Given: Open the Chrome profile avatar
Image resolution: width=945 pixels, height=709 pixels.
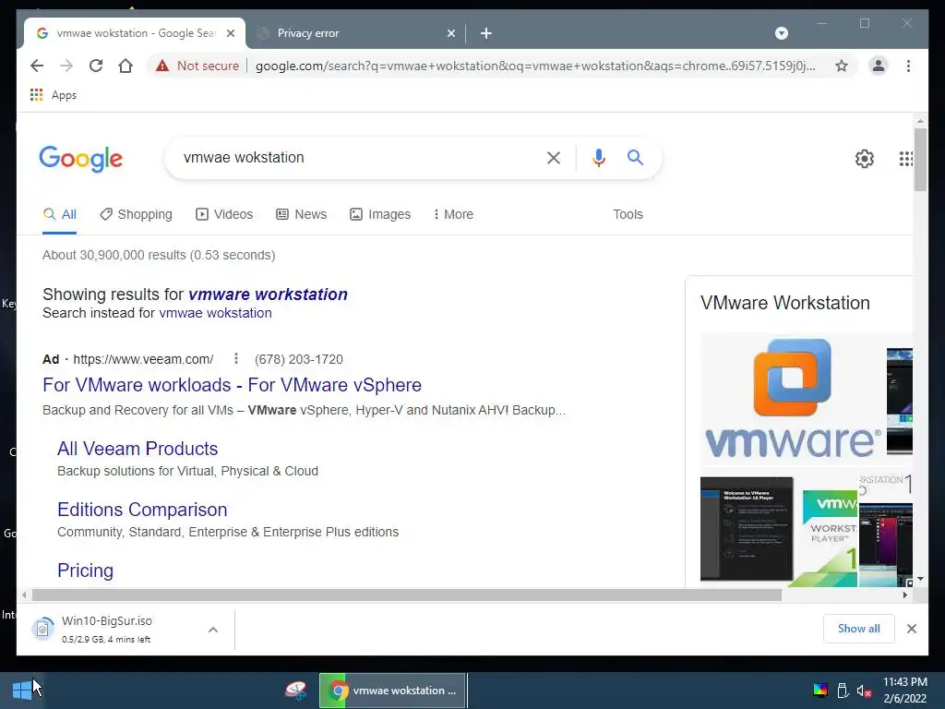Looking at the screenshot, I should click(x=879, y=66).
